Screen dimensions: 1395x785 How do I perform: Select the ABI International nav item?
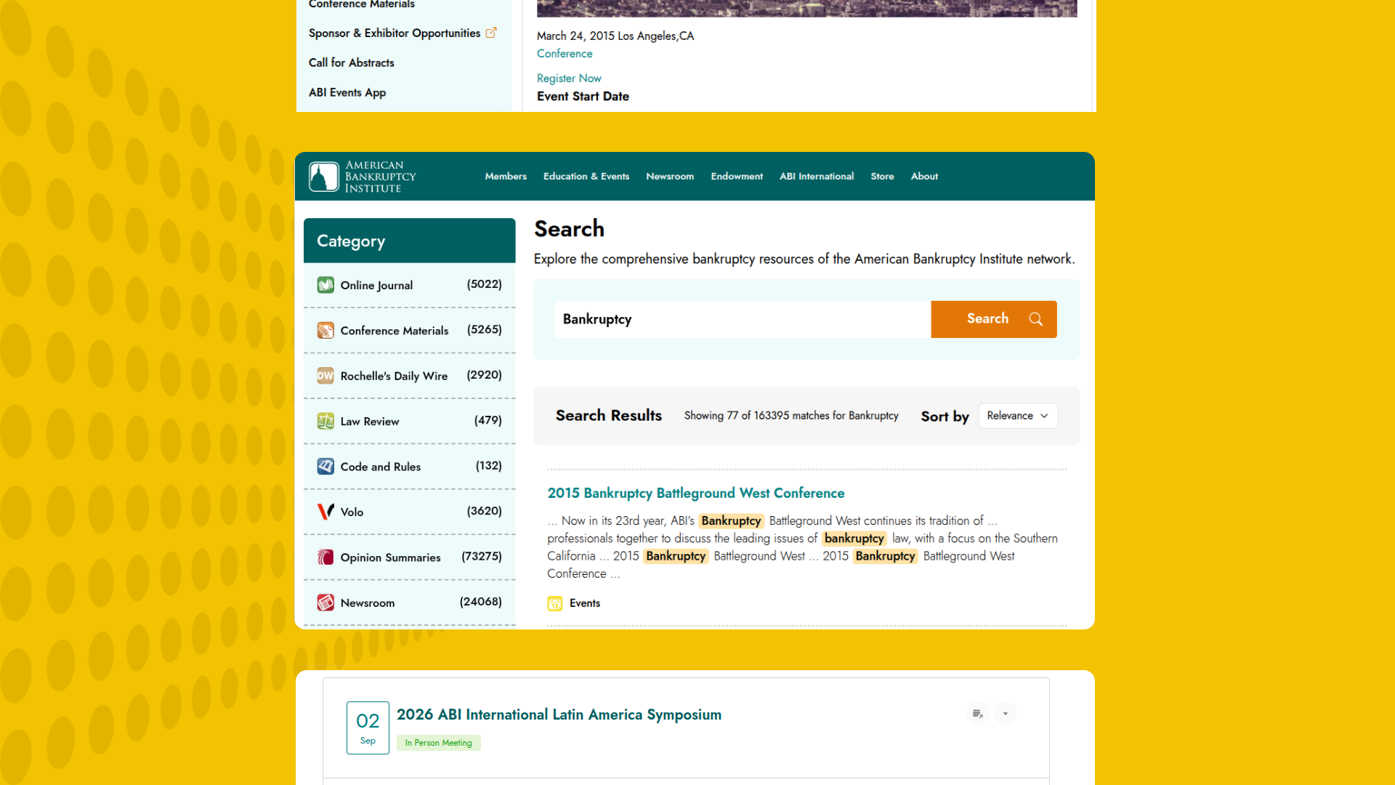(817, 177)
